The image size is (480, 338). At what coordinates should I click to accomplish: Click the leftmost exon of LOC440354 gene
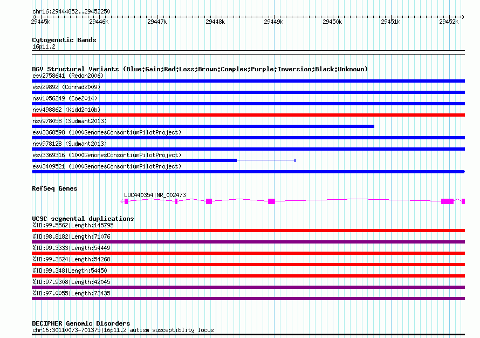[126, 201]
